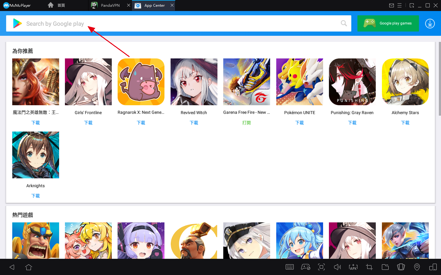This screenshot has width=441, height=275.
Task: Open Garena Free Fire via 打開 link
Action: pyautogui.click(x=247, y=123)
